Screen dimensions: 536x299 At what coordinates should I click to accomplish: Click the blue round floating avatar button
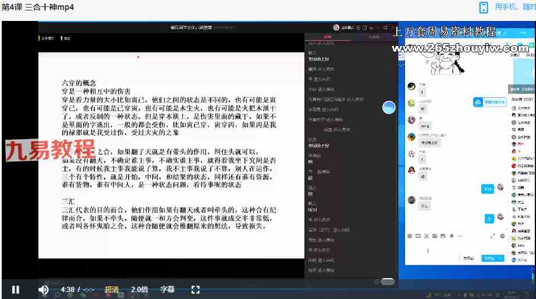[x=389, y=107]
